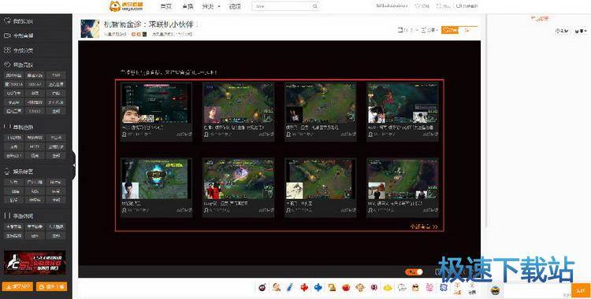This screenshot has width=591, height=299.
Task: Send the bomb gift from the gift bar
Action: (x=262, y=288)
